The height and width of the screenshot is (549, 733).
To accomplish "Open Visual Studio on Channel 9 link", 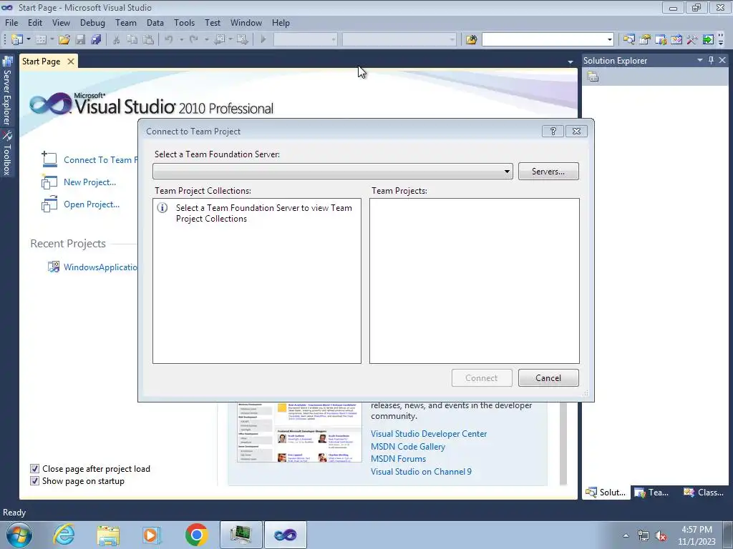I will pyautogui.click(x=421, y=472).
